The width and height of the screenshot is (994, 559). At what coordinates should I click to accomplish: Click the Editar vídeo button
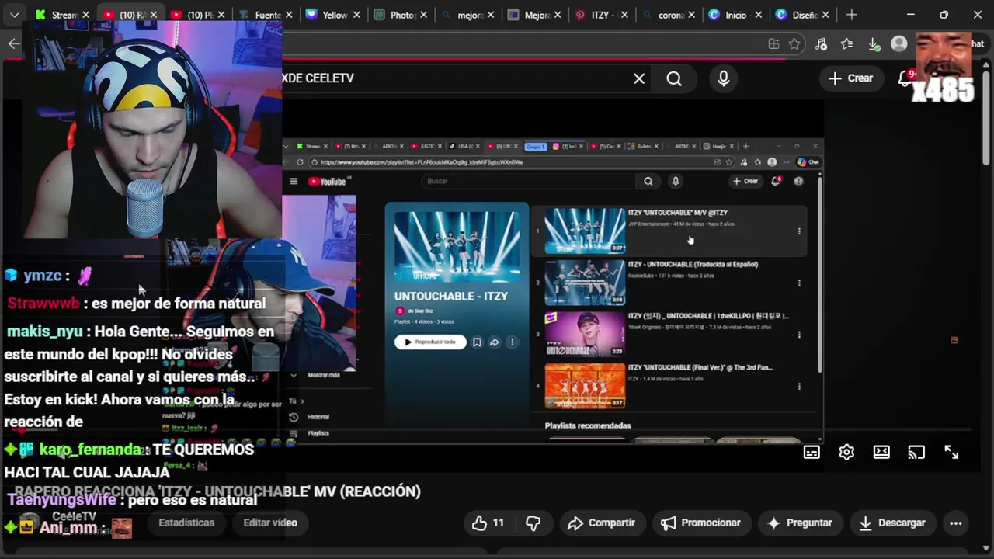pyautogui.click(x=270, y=523)
